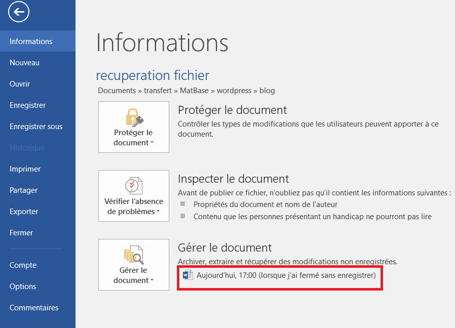455x328 pixels.
Task: Click the Contenu que les personnes présentant line
Action: click(312, 217)
